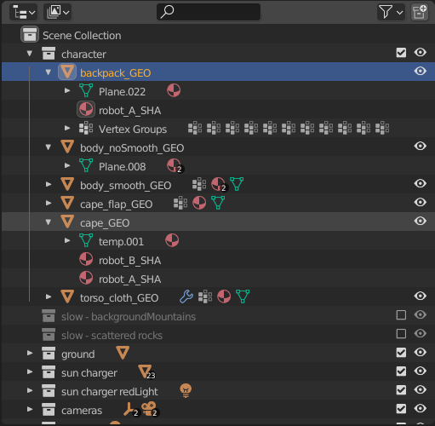Screen dimensions: 435x426
Task: Click the light icon beside sun charger redLight
Action: [x=186, y=391]
